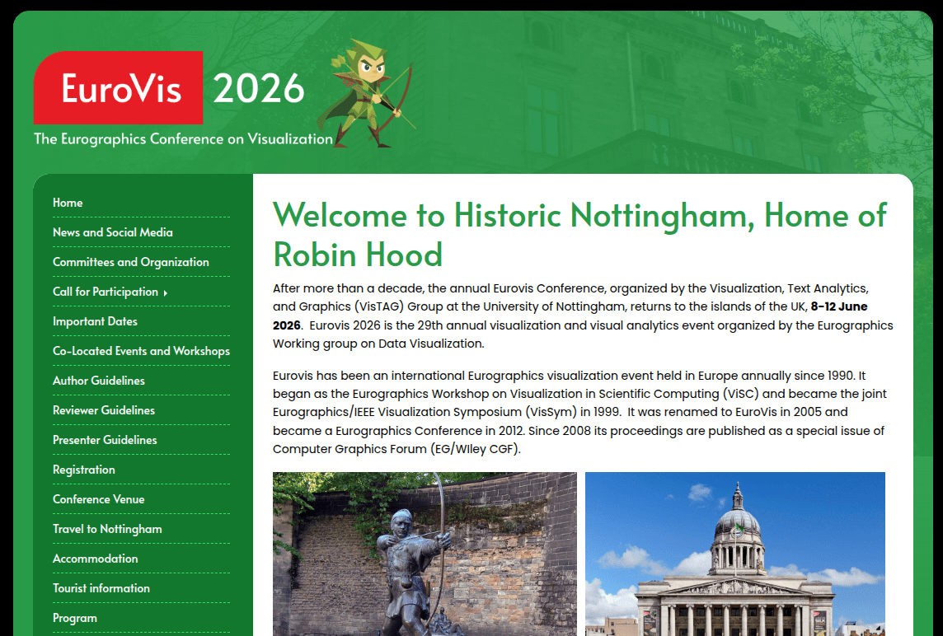The image size is (943, 636).
Task: Go to News and Social Media
Action: [112, 232]
